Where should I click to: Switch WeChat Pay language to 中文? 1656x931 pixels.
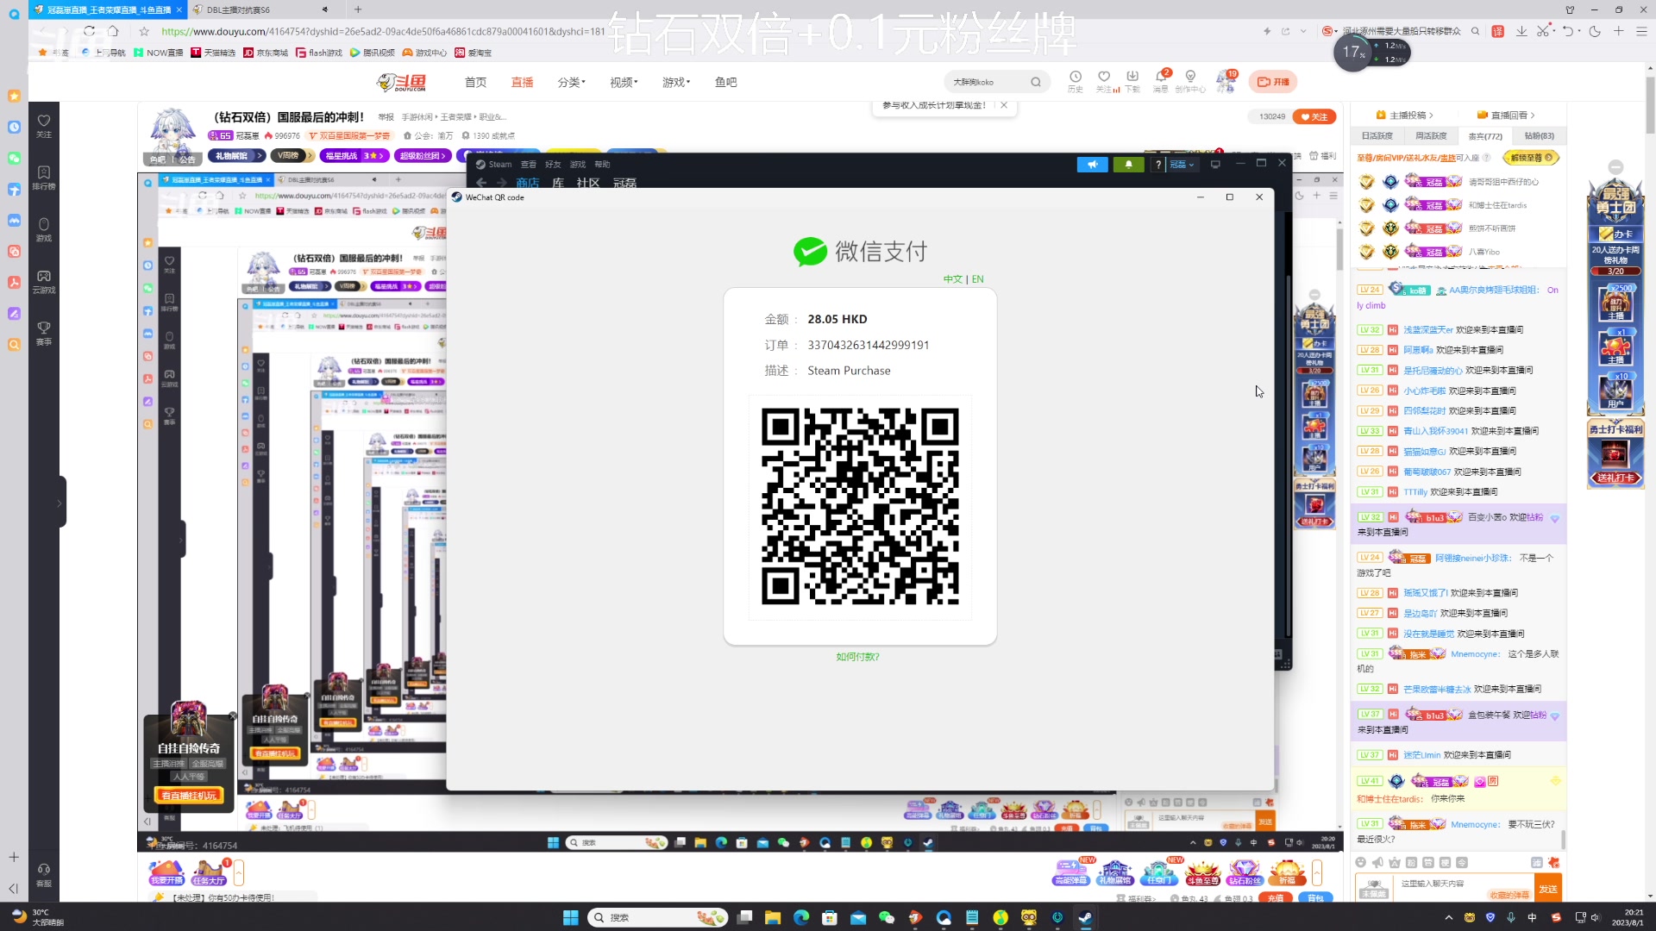952,279
